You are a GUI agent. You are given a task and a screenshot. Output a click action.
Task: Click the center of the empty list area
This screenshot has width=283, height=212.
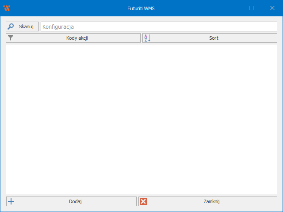pyautogui.click(x=141, y=119)
